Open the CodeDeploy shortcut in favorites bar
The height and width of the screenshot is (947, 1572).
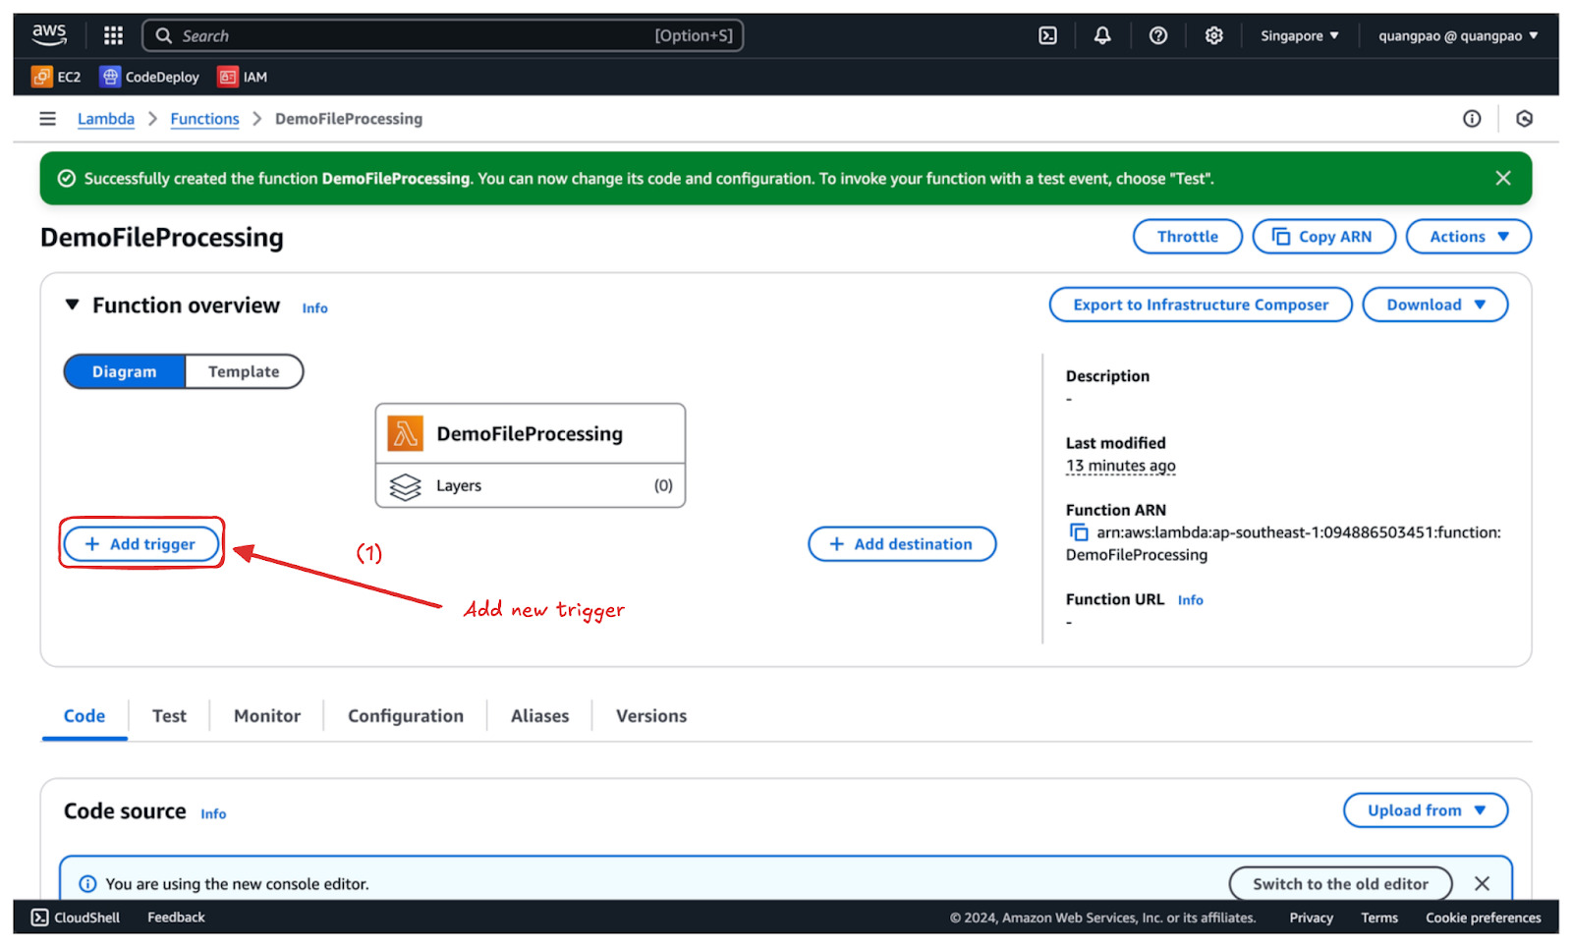pos(149,77)
